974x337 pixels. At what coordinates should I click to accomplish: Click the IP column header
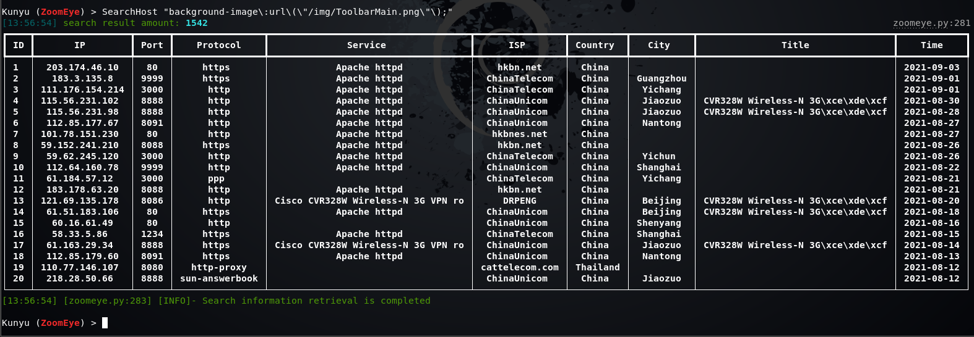80,45
